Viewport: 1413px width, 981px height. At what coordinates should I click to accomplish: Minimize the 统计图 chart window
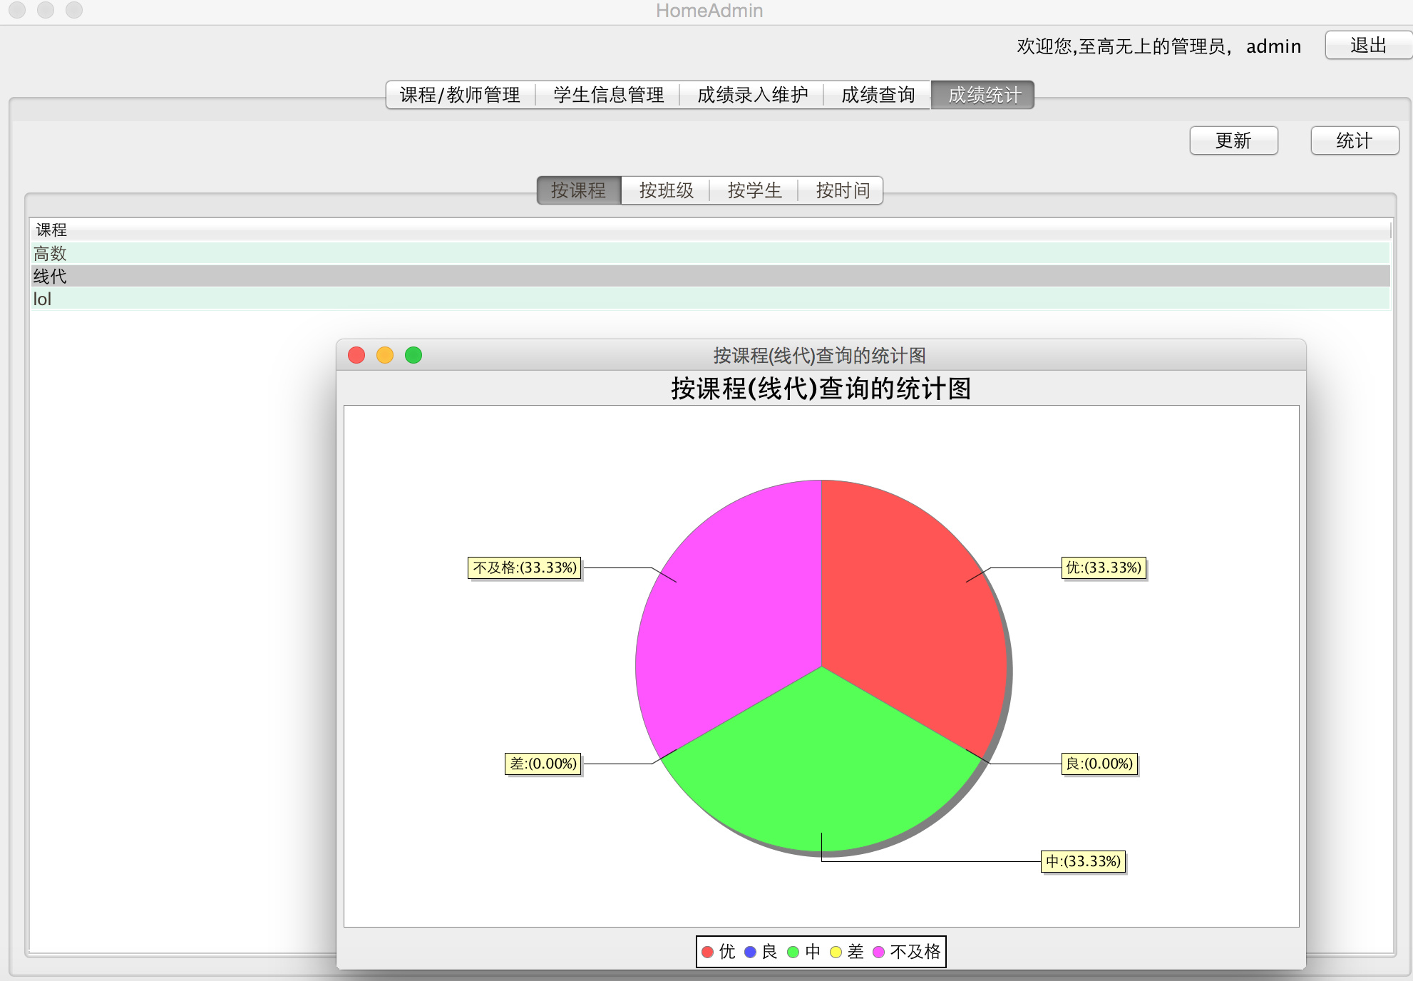(385, 355)
